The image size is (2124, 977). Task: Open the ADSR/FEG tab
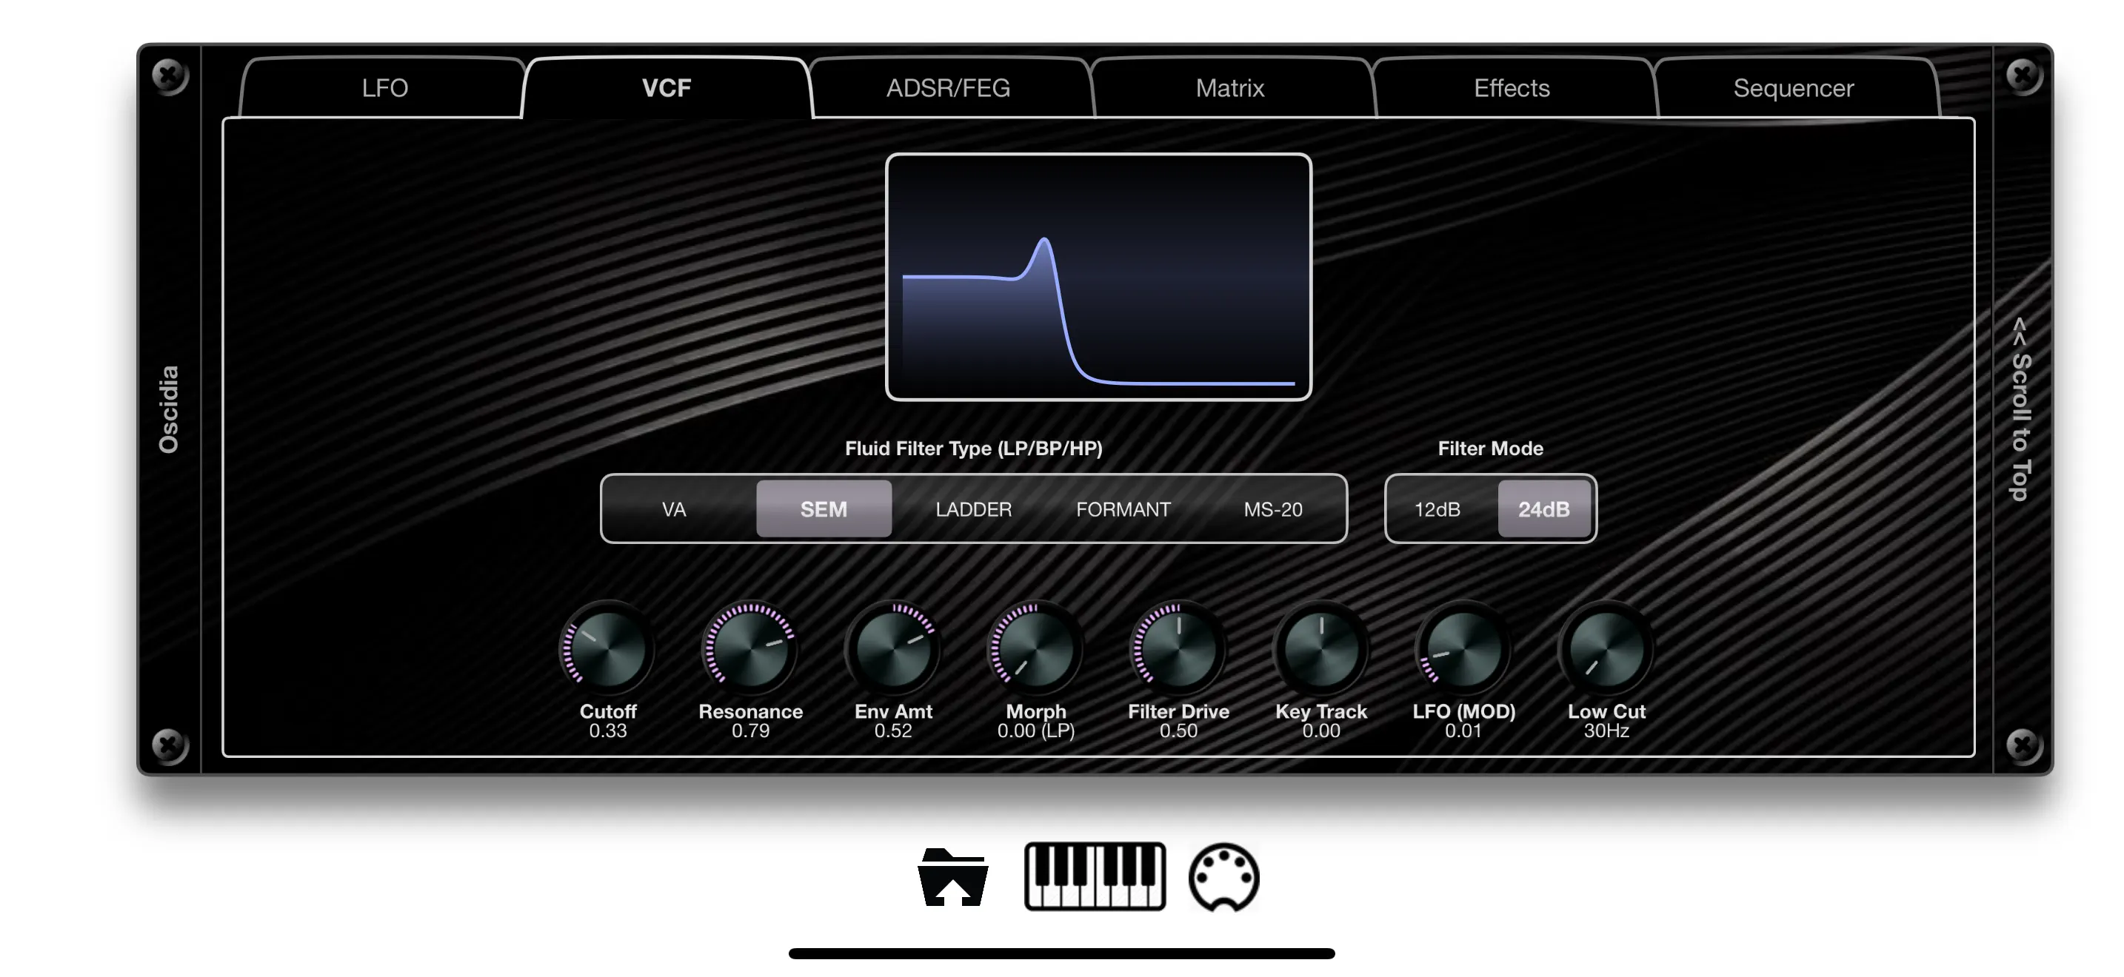(x=948, y=88)
